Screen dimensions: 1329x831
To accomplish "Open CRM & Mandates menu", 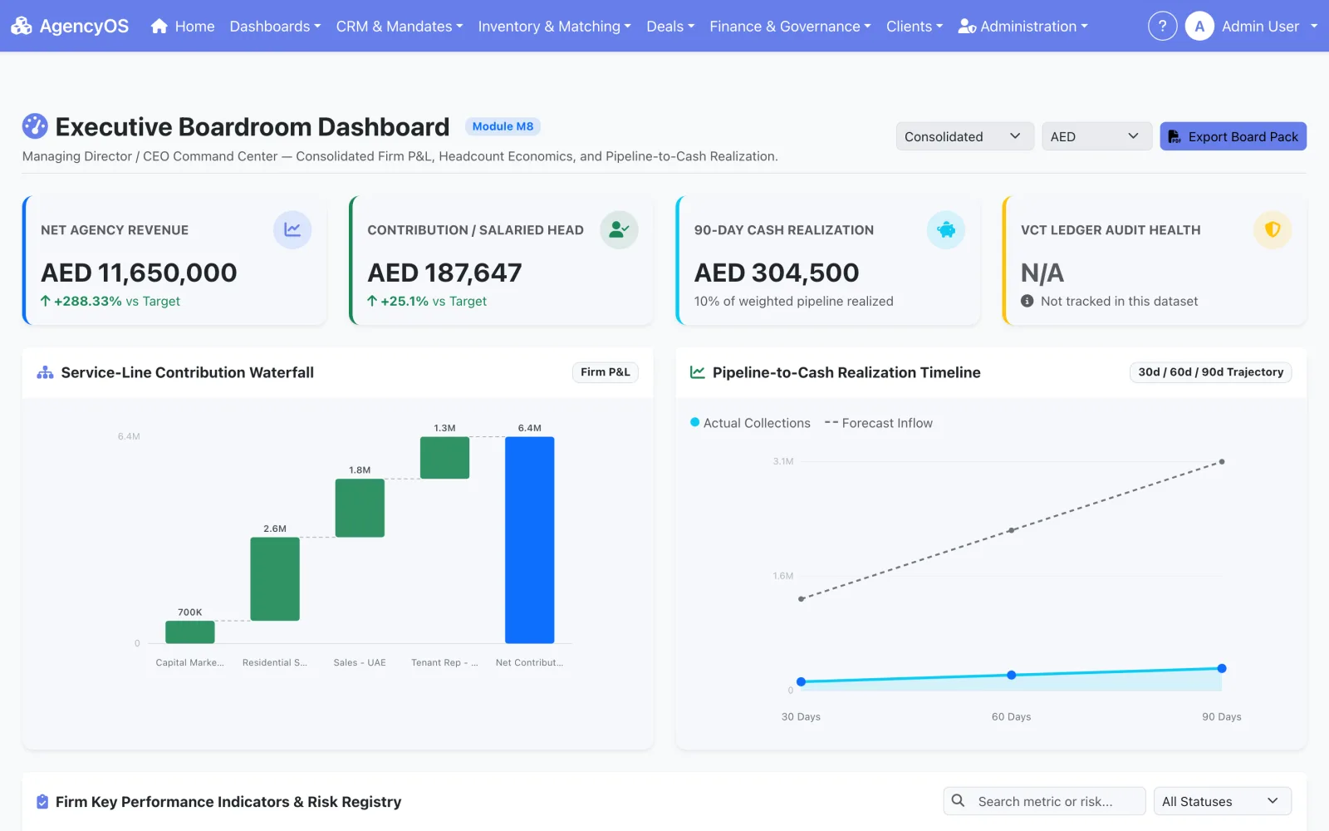I will tap(400, 27).
